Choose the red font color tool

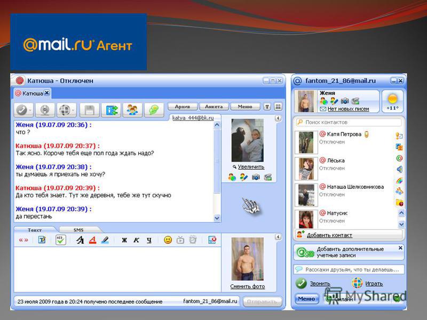point(92,239)
